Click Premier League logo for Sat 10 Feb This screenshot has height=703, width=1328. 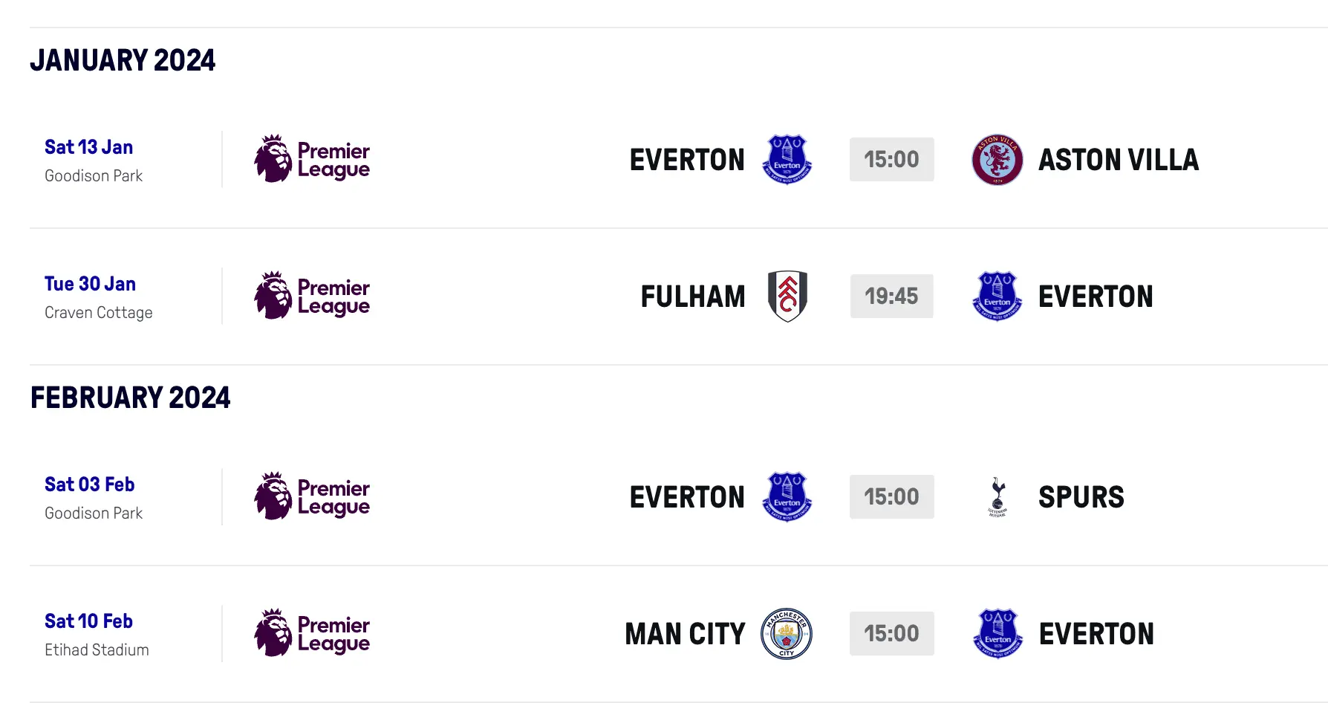click(x=312, y=633)
